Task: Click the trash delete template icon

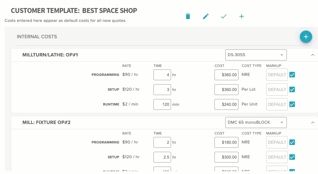Action: point(188,16)
